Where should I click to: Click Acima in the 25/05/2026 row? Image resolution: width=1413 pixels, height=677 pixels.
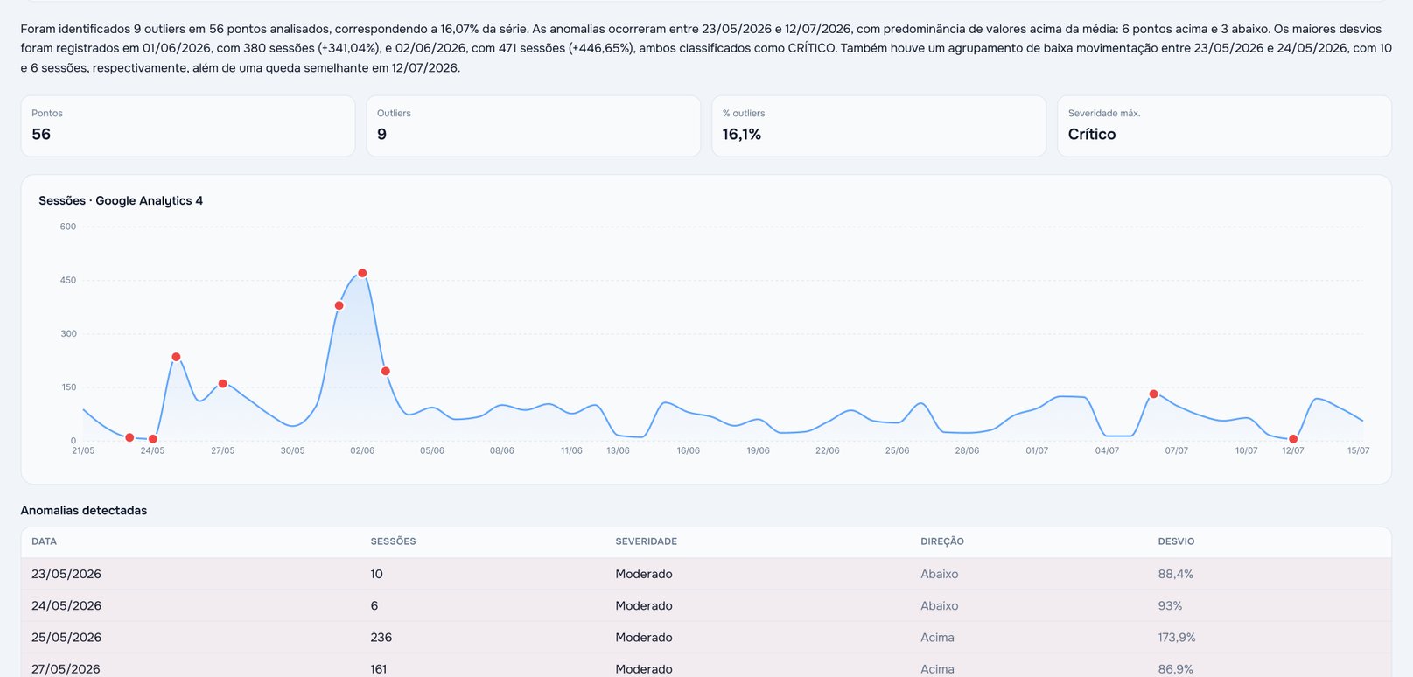coord(937,637)
